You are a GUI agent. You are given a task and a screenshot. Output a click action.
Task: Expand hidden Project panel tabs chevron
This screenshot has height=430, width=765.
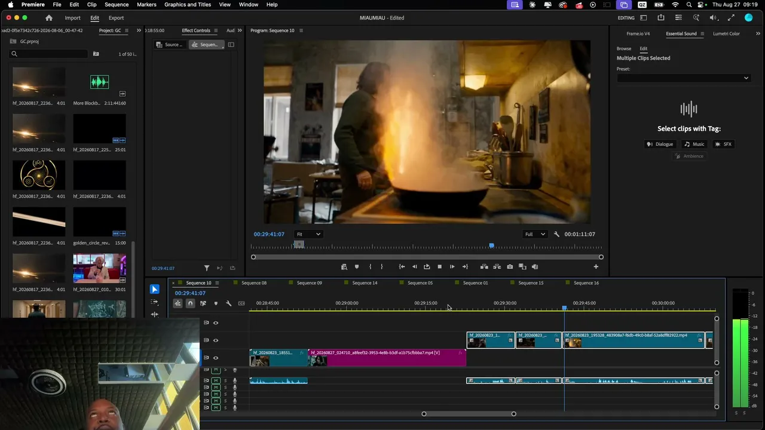click(x=139, y=30)
